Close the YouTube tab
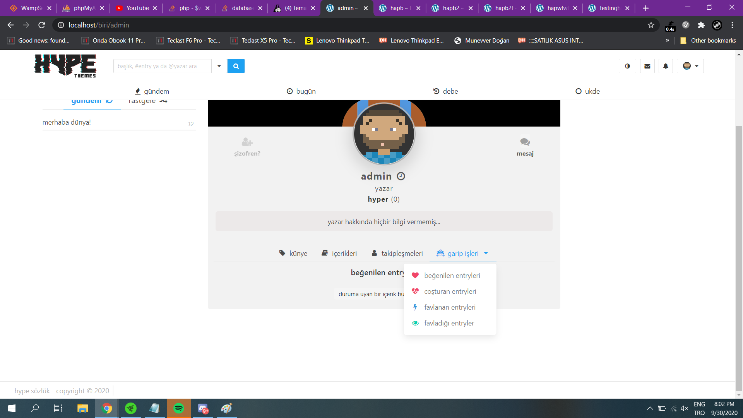 pos(155,8)
